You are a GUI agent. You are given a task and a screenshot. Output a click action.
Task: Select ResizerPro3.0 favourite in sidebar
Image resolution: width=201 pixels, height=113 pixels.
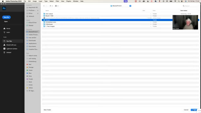pyautogui.click(x=33, y=32)
